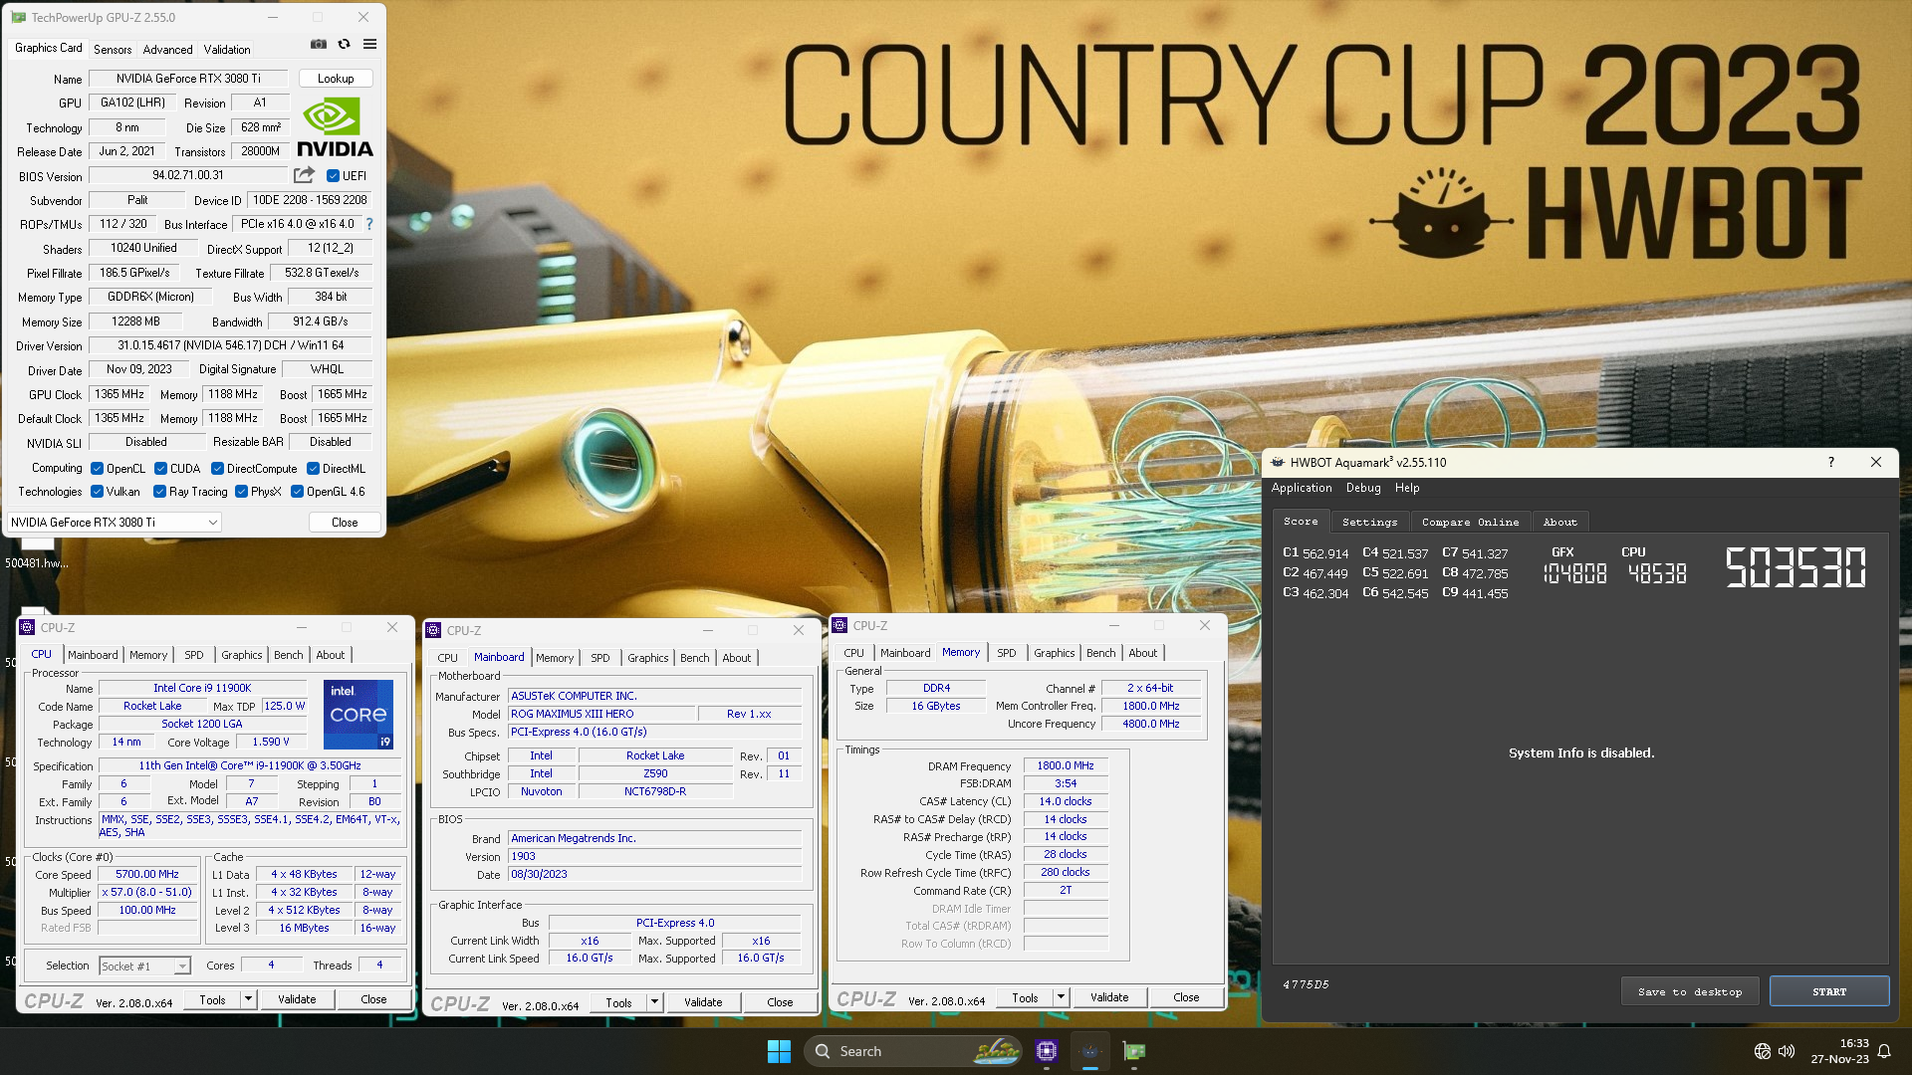The width and height of the screenshot is (1912, 1075).
Task: Open the Windows Start button
Action: coord(779,1051)
